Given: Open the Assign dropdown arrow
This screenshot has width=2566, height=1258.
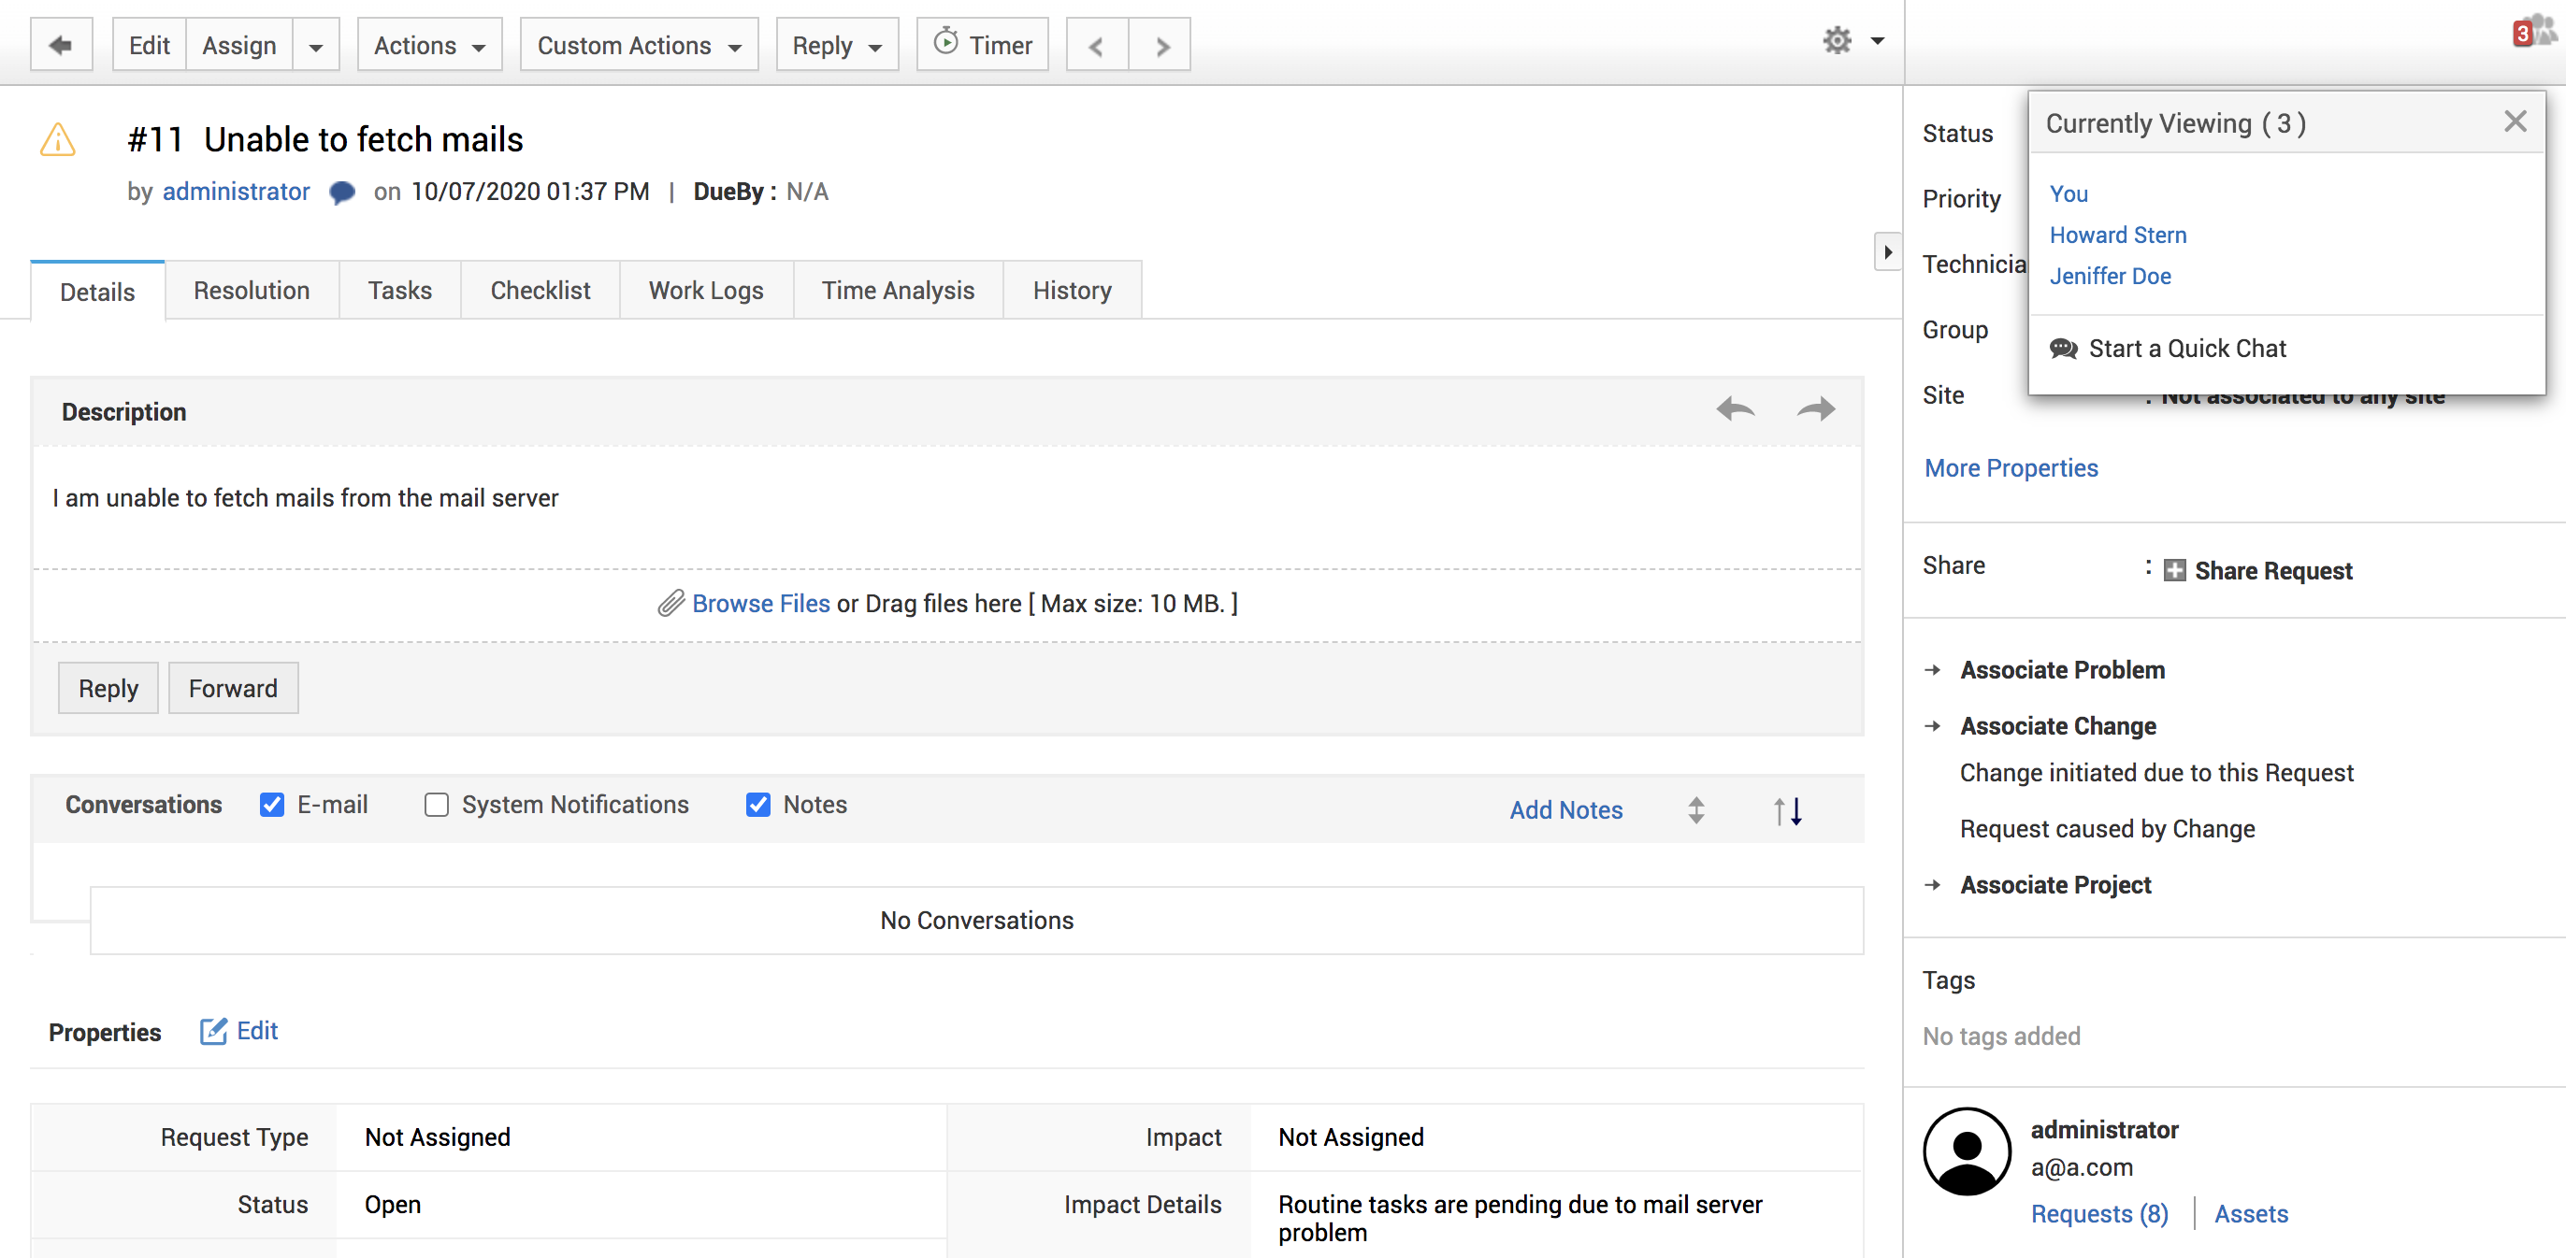Looking at the screenshot, I should pos(316,46).
